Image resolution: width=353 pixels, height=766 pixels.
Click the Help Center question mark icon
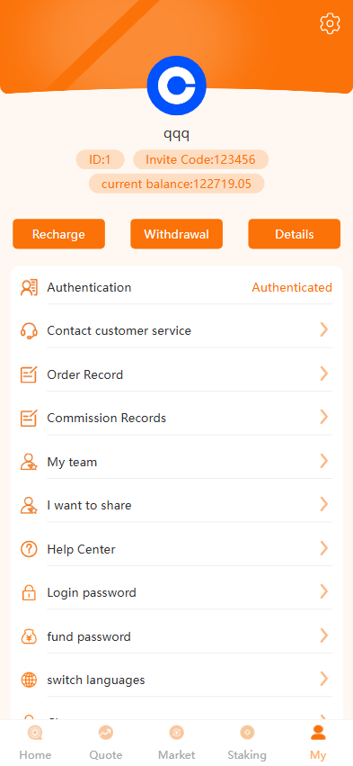click(x=29, y=549)
